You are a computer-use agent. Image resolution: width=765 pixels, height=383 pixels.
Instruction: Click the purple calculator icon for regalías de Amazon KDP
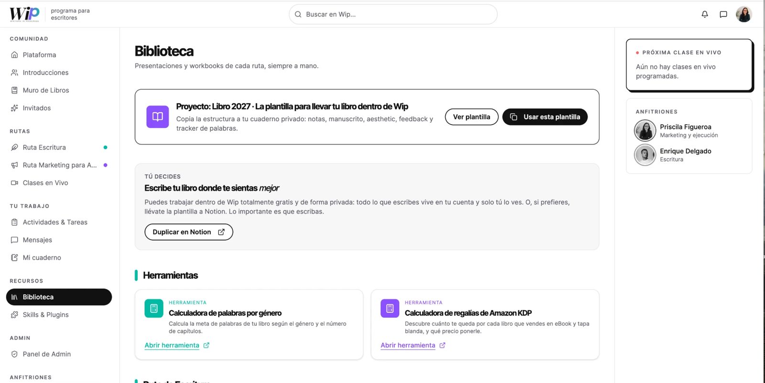click(390, 309)
